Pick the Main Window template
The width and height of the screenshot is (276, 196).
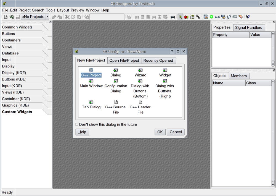click(x=91, y=81)
